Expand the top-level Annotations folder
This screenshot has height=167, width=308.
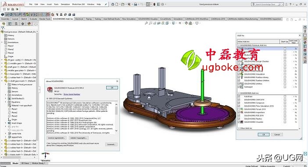pos(2,43)
